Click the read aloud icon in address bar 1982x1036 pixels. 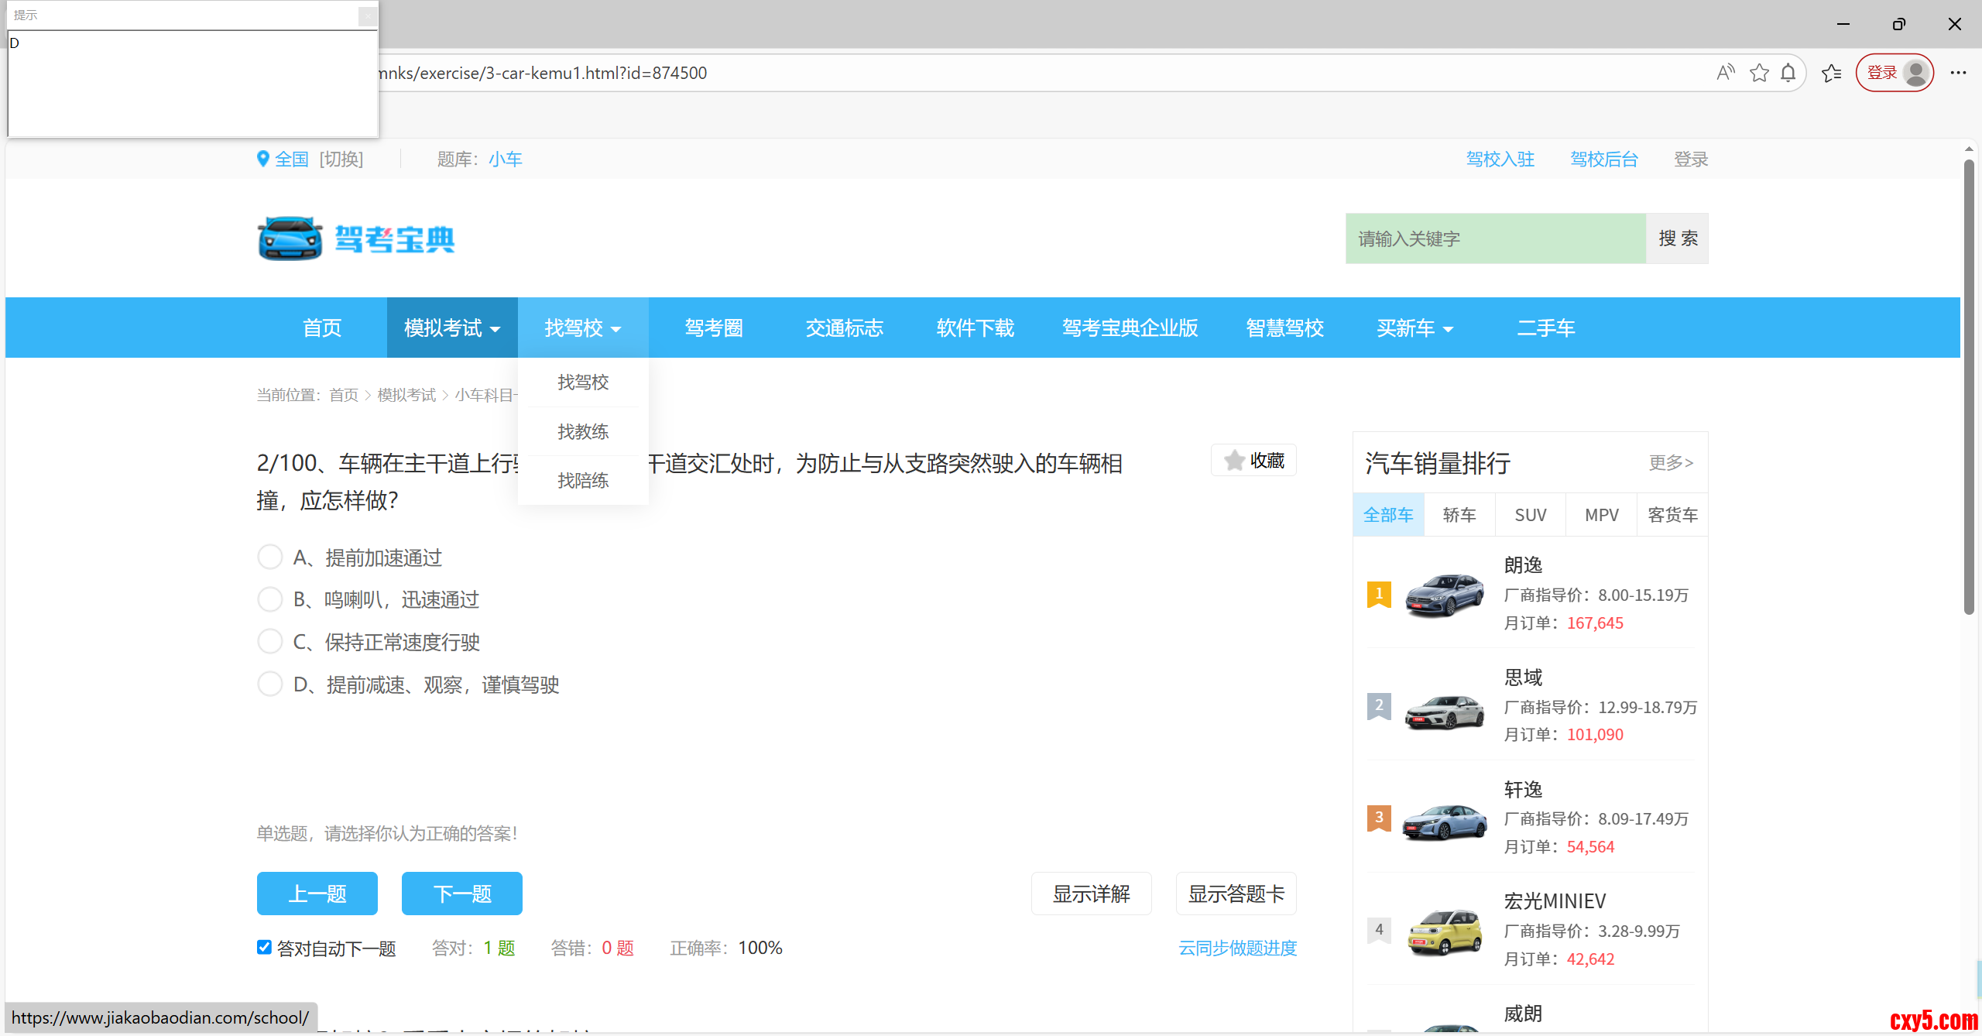tap(1725, 73)
